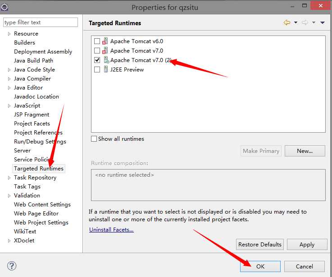
Task: Enable Show all runtimes checkbox
Action: pos(94,139)
